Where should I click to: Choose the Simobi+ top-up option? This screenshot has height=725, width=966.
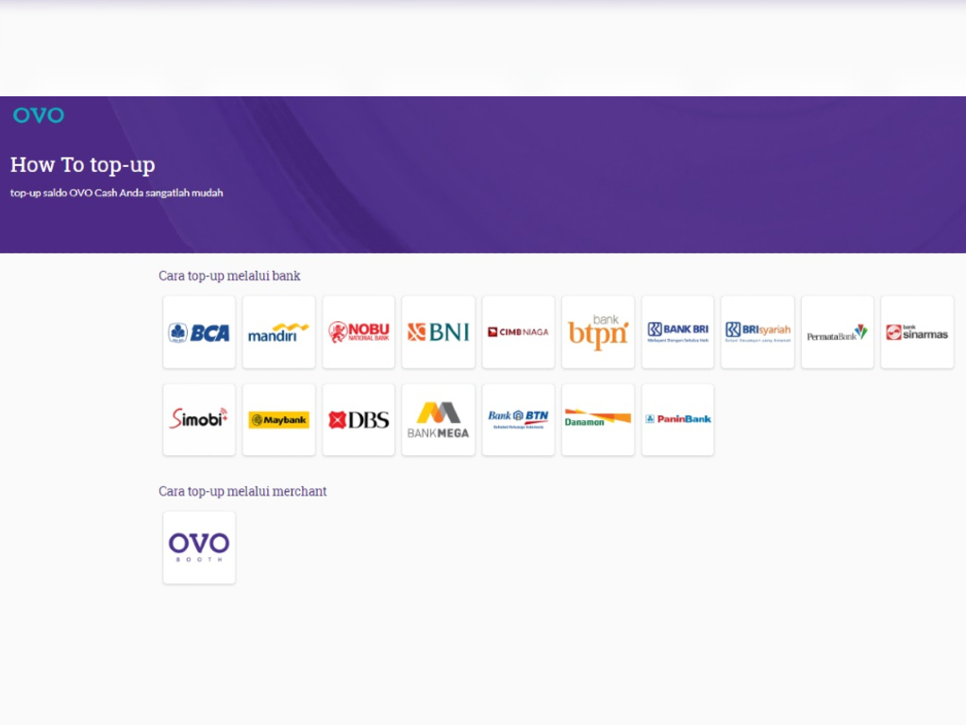click(199, 420)
